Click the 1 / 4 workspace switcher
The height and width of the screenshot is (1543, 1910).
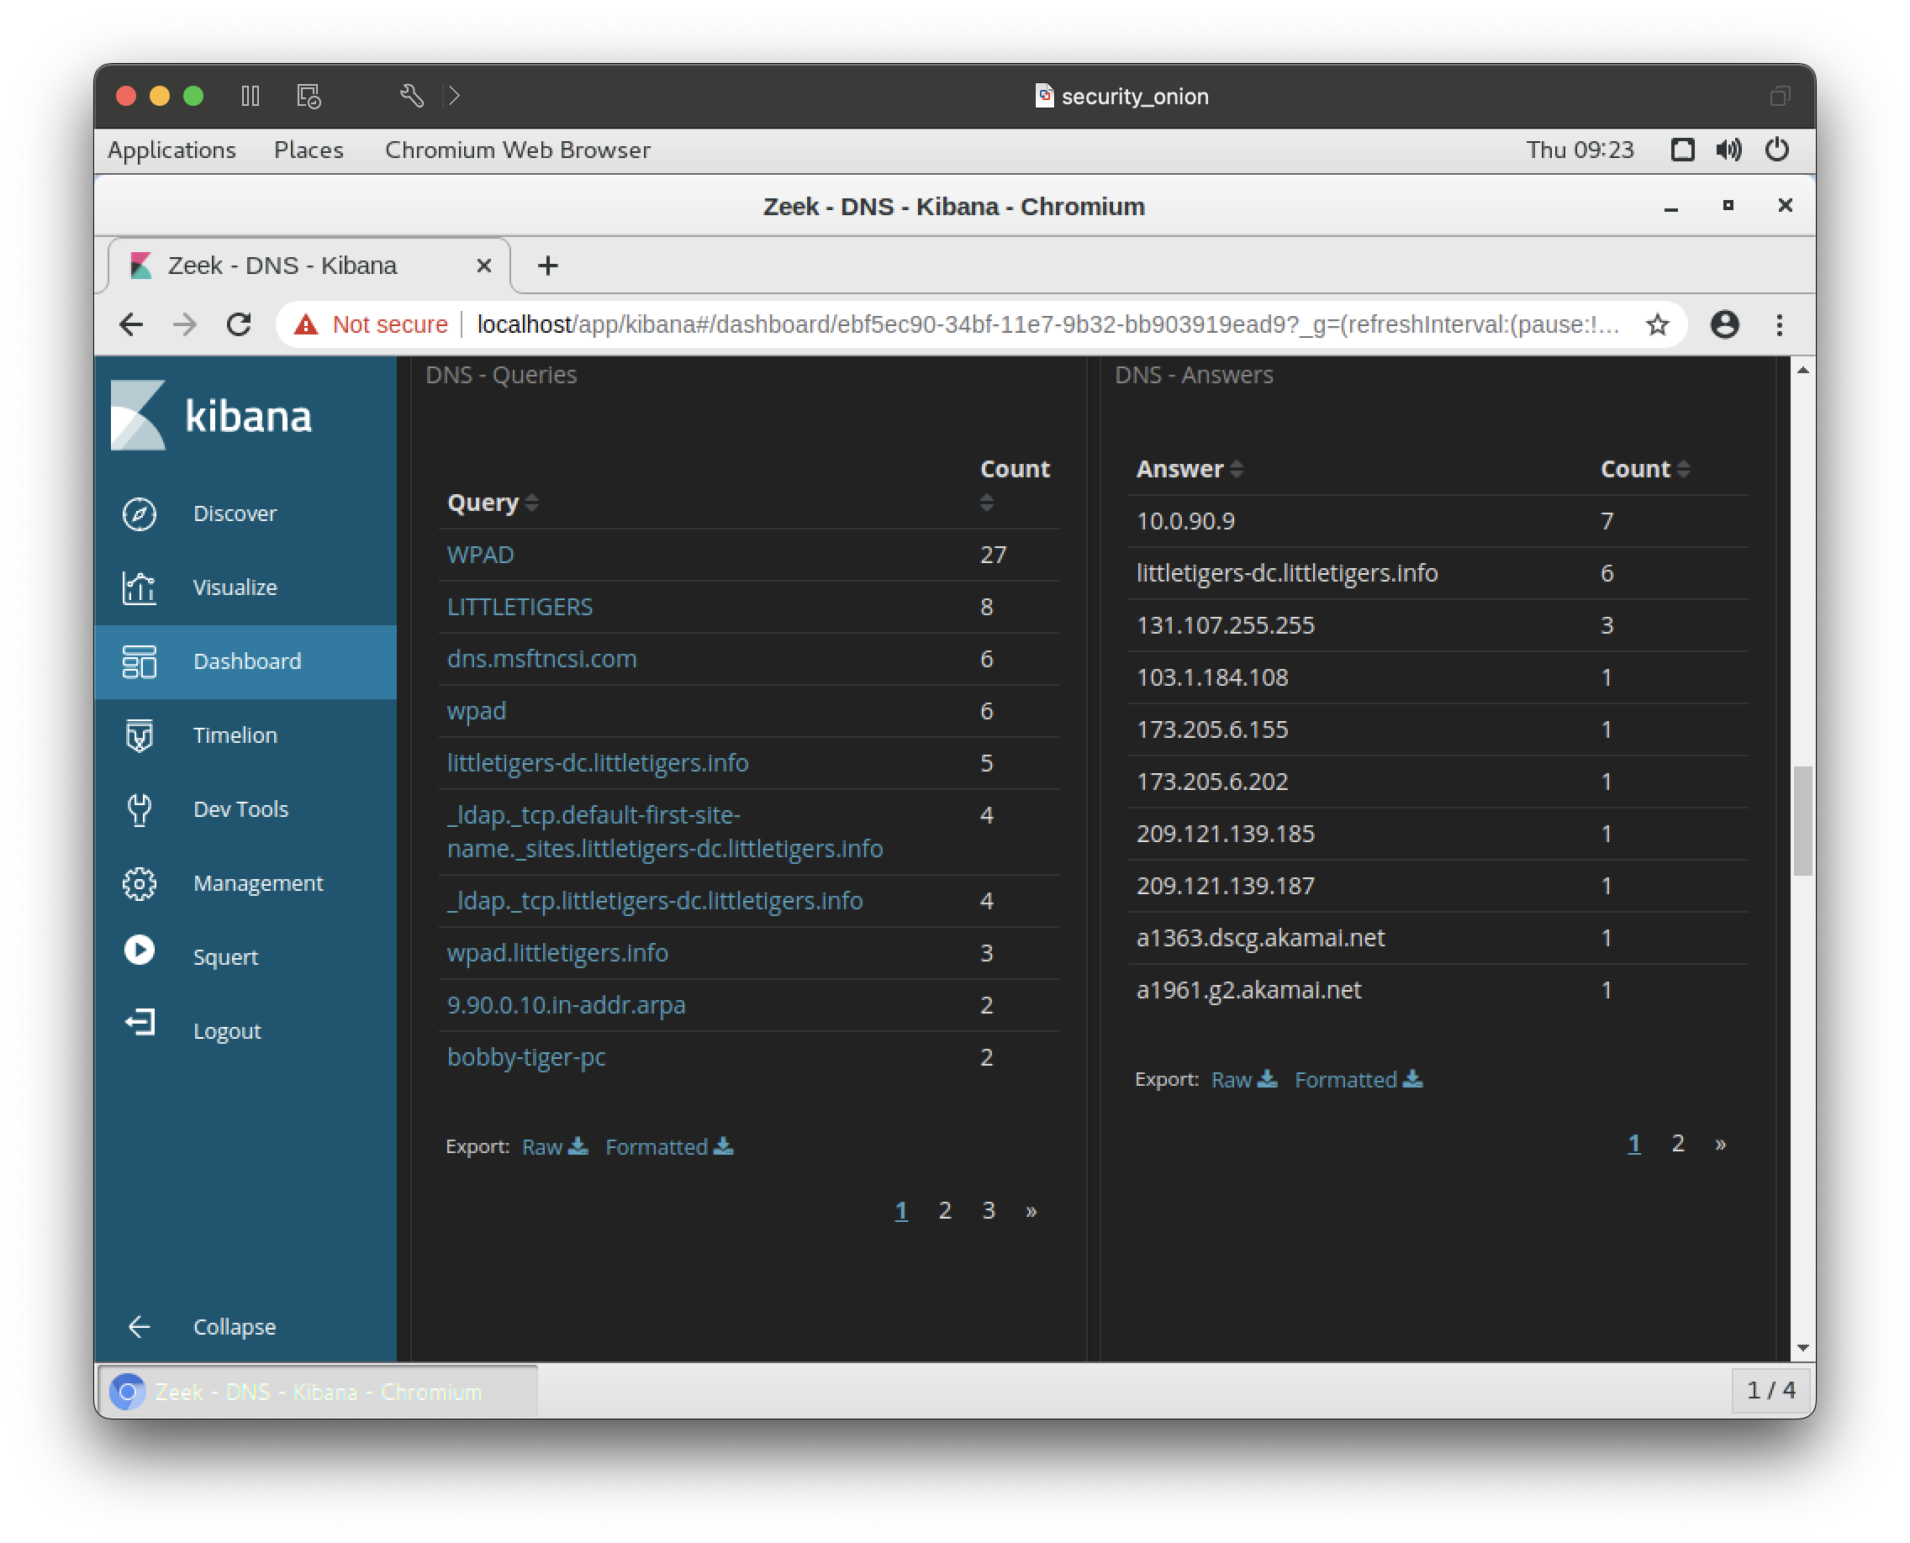pos(1770,1390)
